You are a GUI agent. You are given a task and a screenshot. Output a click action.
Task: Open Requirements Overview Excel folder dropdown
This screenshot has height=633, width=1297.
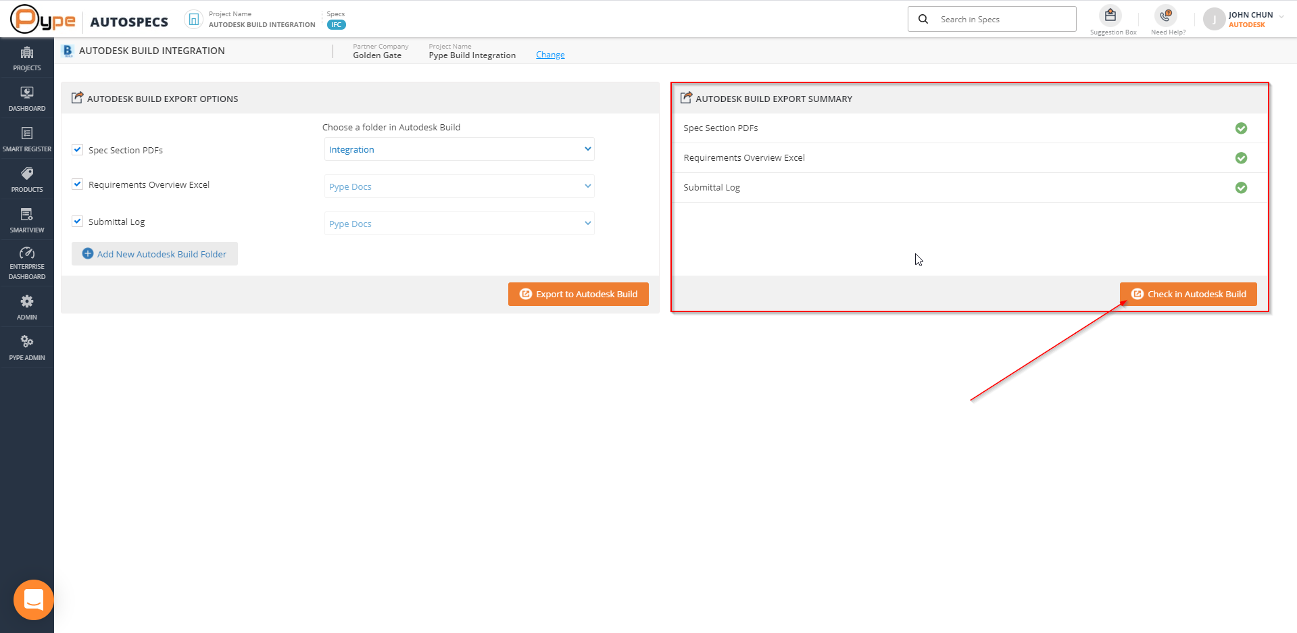(460, 186)
